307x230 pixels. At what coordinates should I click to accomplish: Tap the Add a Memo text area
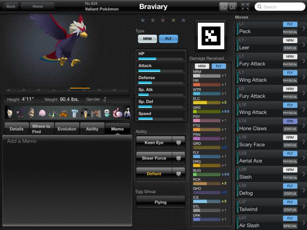pyautogui.click(x=67, y=180)
